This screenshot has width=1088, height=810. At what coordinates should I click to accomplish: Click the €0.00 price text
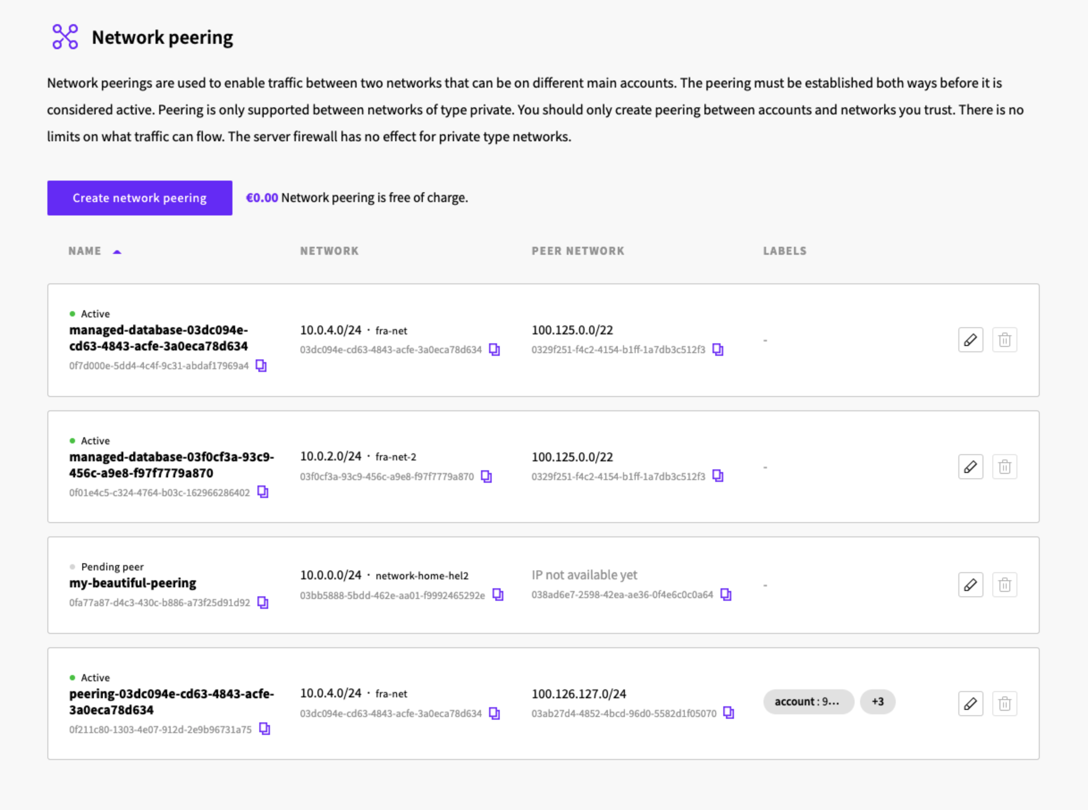[x=262, y=198]
